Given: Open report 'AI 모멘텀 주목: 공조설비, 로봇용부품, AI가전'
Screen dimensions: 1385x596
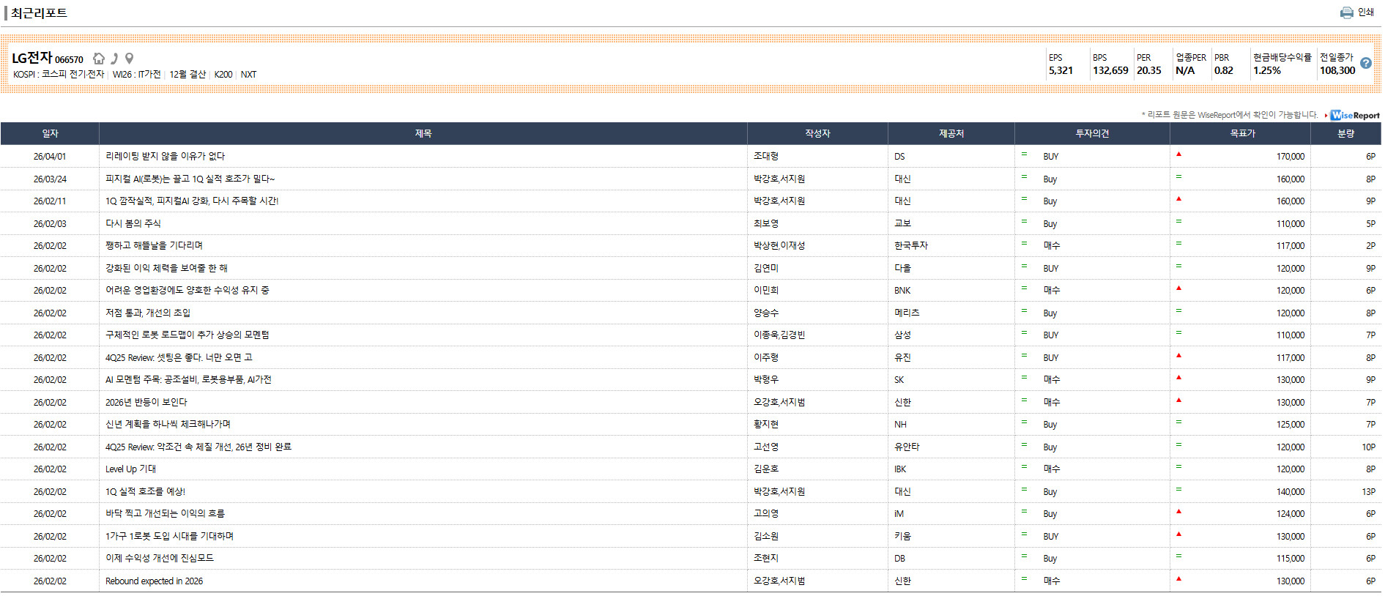Looking at the screenshot, I should click(188, 379).
